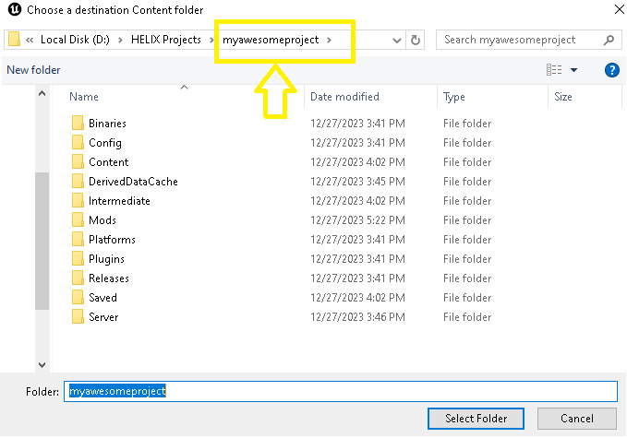Click the Folder name input field
Viewport: 627px width, 438px height.
point(340,391)
